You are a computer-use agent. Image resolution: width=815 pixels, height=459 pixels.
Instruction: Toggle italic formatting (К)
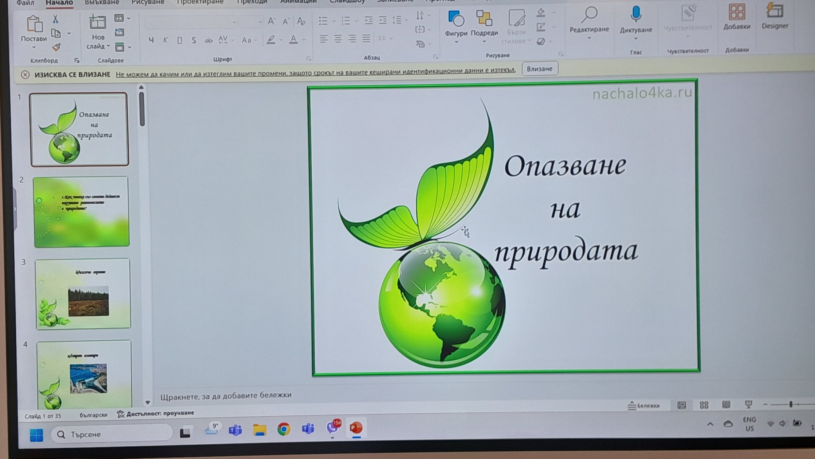(x=165, y=40)
